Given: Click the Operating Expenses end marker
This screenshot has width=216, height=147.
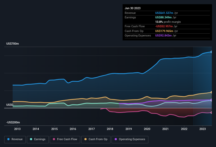Looking at the screenshot, I should click(x=212, y=100).
